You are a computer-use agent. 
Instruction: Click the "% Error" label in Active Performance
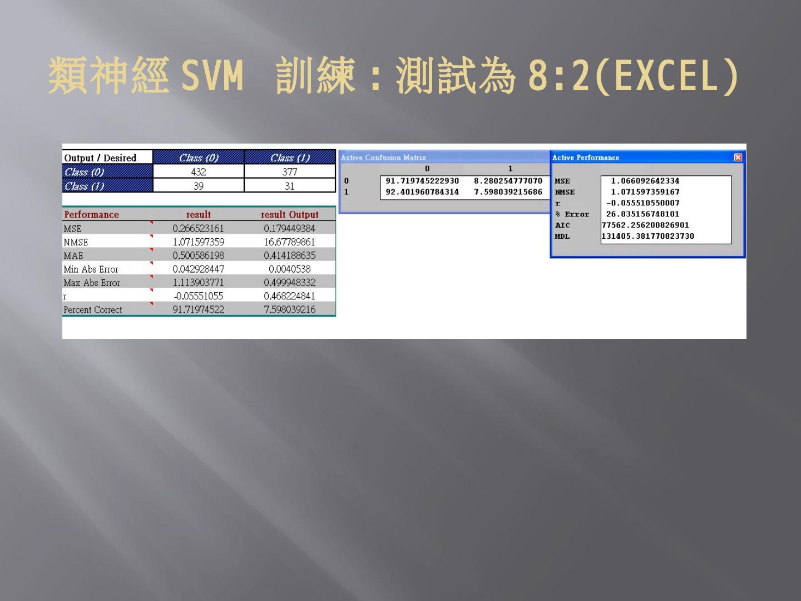(x=572, y=214)
